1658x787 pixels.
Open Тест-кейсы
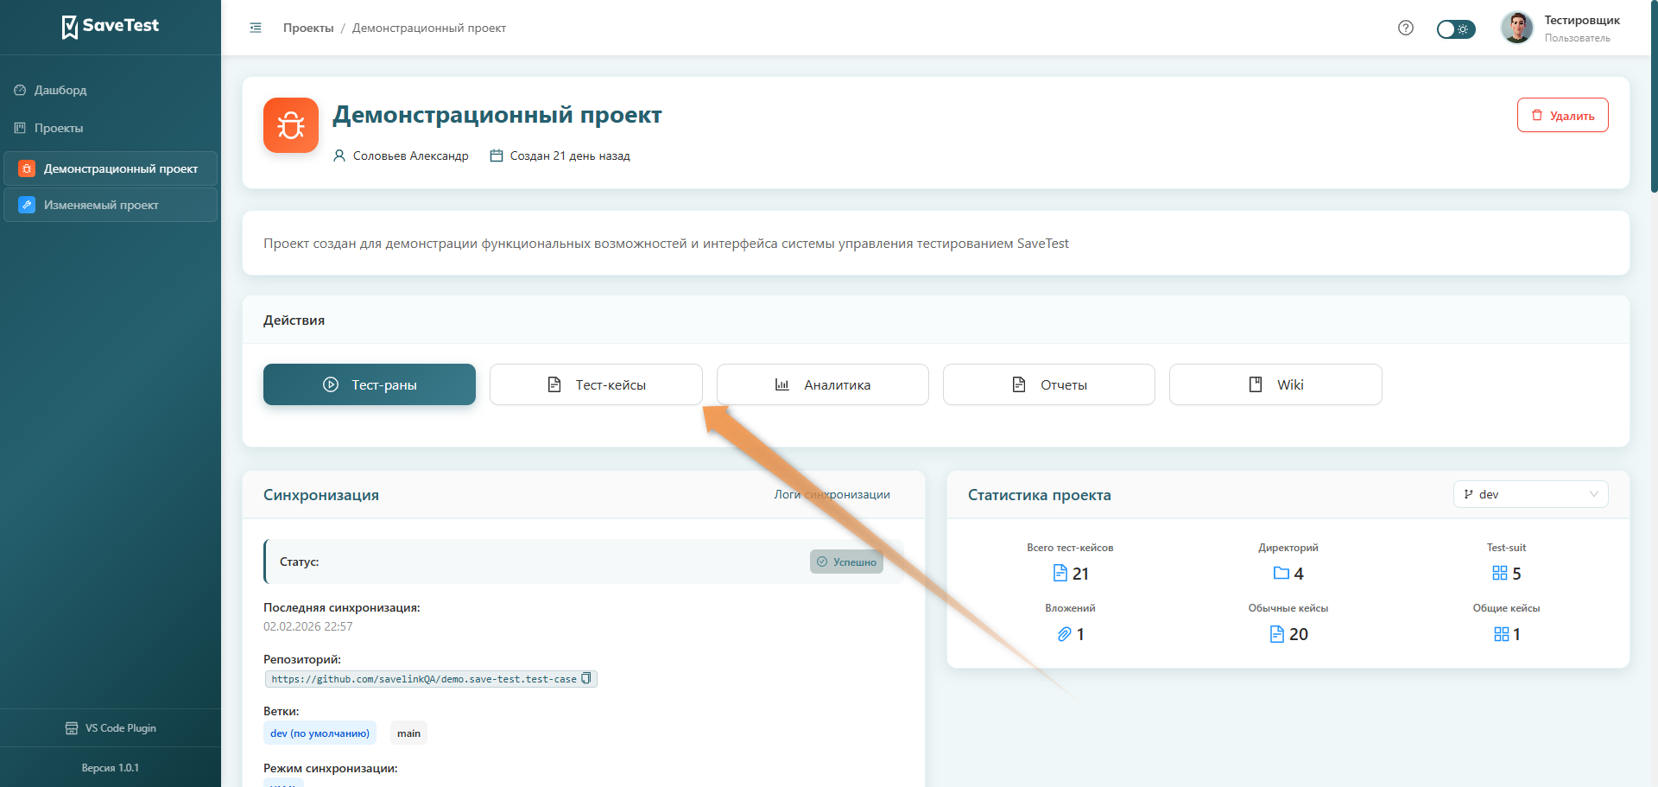596,384
